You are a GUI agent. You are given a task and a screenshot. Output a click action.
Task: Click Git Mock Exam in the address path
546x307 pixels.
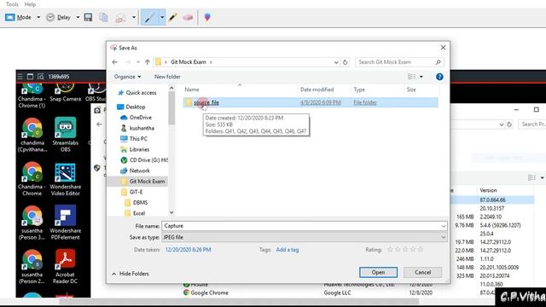[x=189, y=62]
